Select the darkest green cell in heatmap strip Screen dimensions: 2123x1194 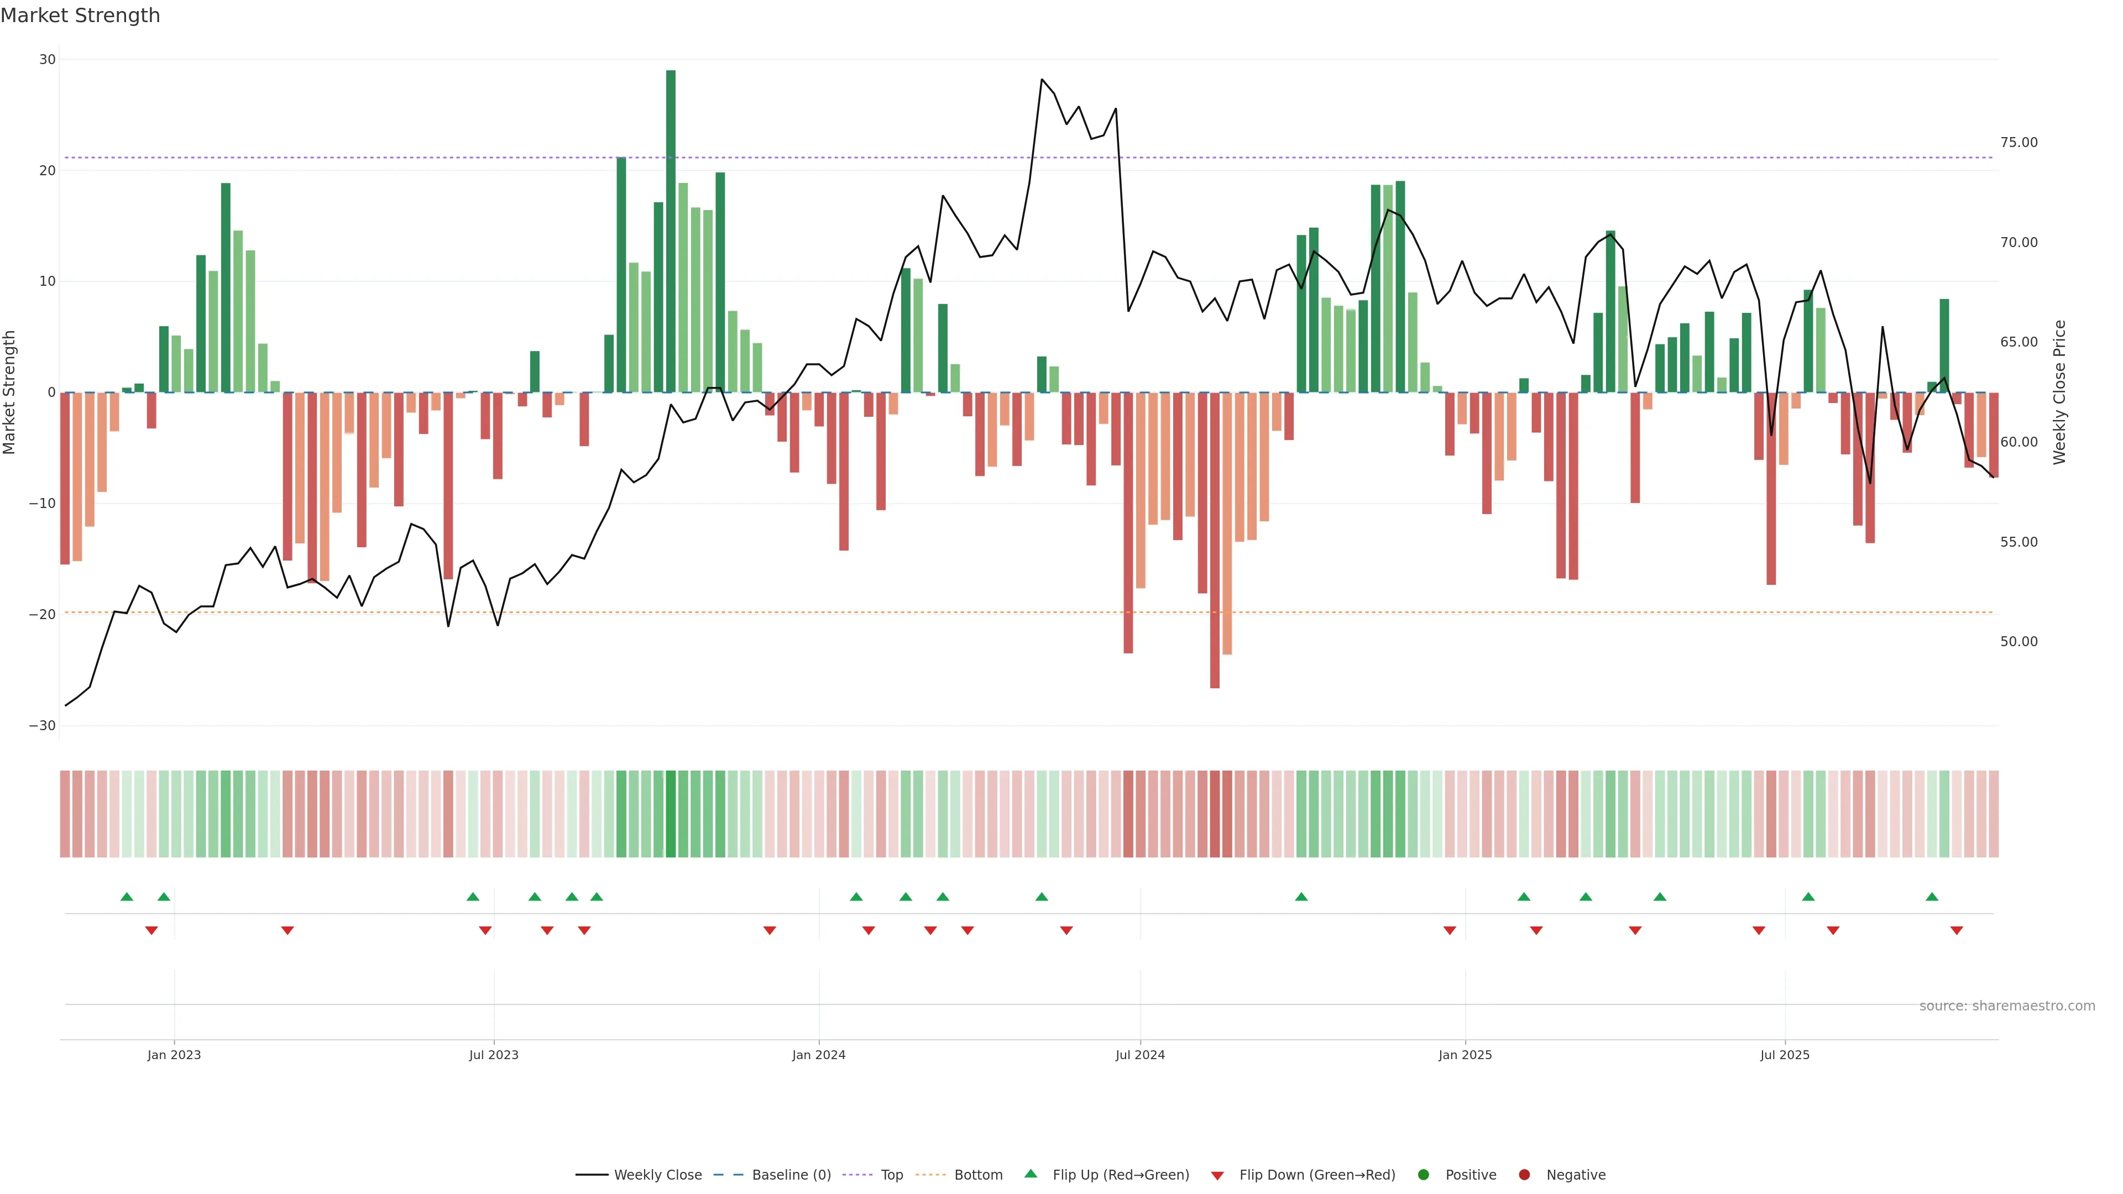(671, 814)
